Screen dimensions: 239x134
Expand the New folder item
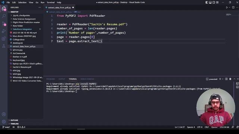18,26
